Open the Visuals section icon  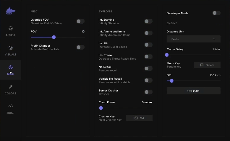pos(11,48)
